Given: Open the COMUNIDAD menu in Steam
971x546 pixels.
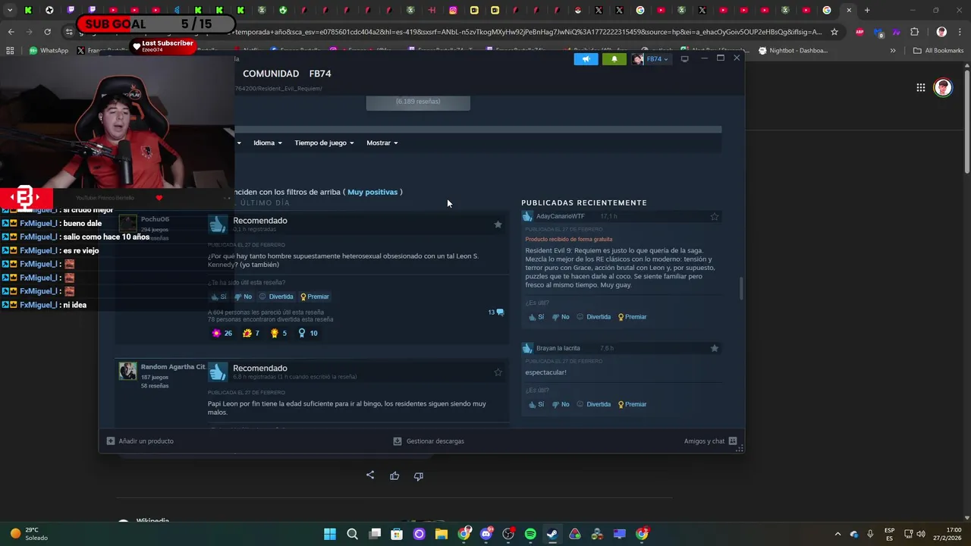Looking at the screenshot, I should coord(271,74).
